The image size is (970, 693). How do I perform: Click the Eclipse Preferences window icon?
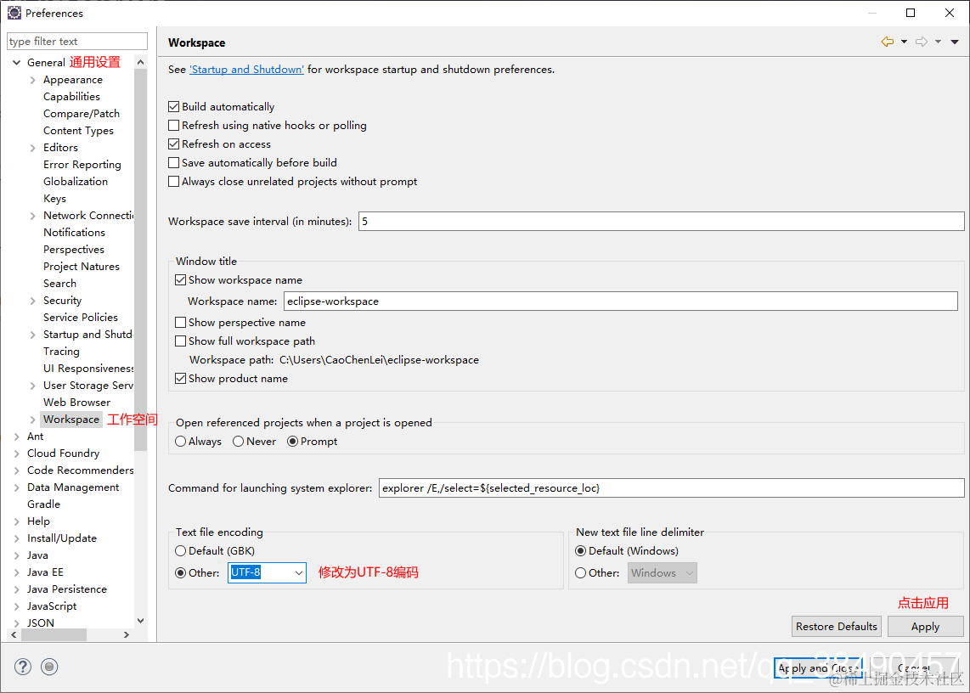tap(14, 13)
